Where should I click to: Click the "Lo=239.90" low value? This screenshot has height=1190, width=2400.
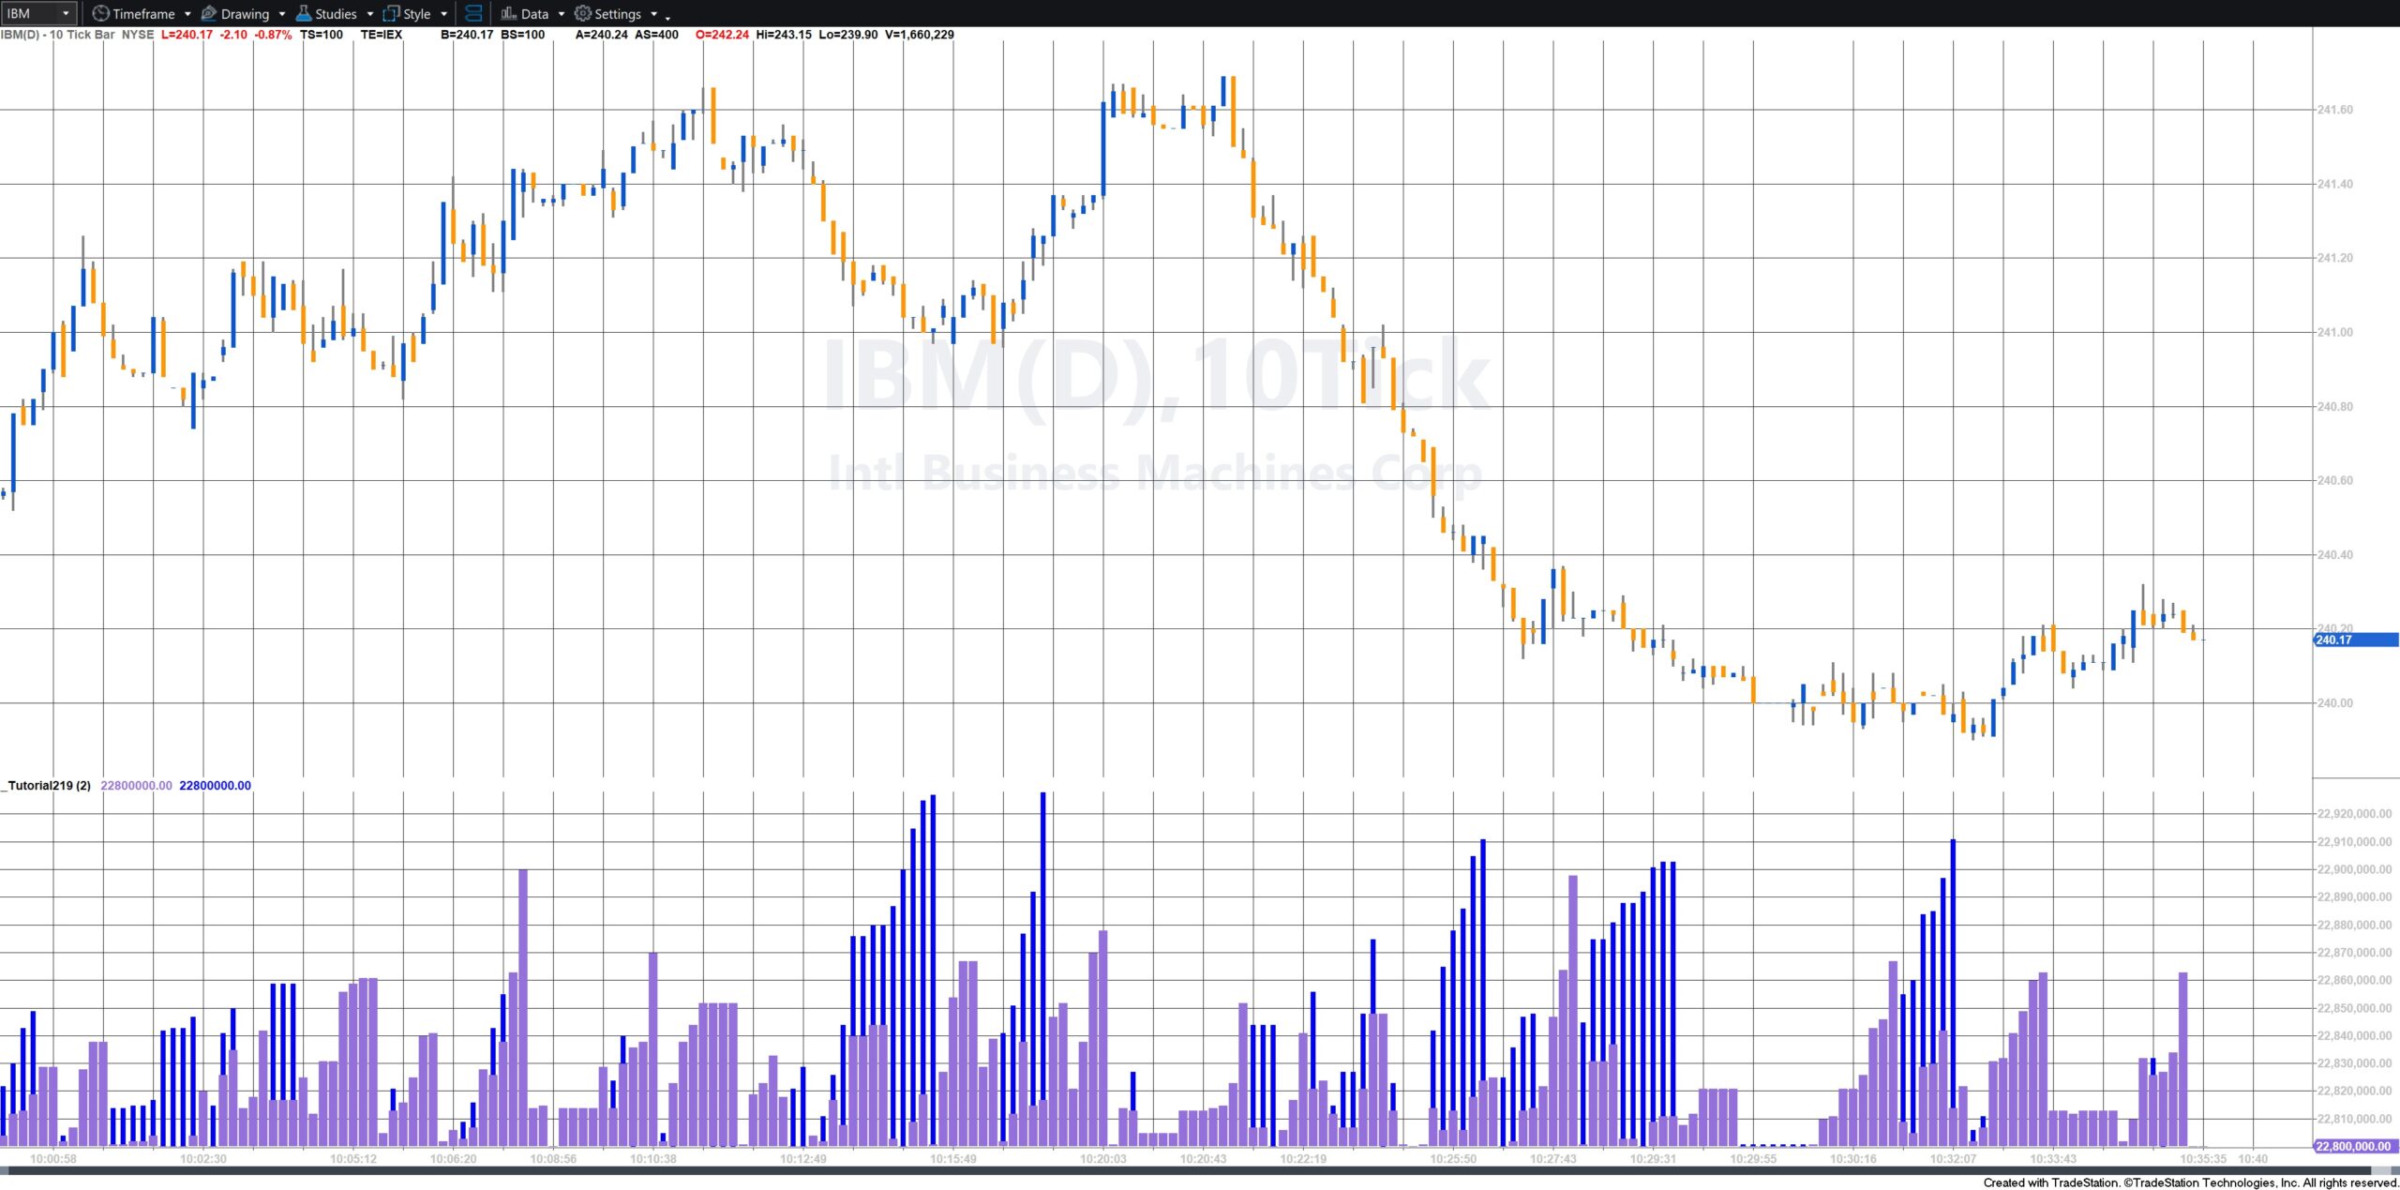click(x=848, y=35)
